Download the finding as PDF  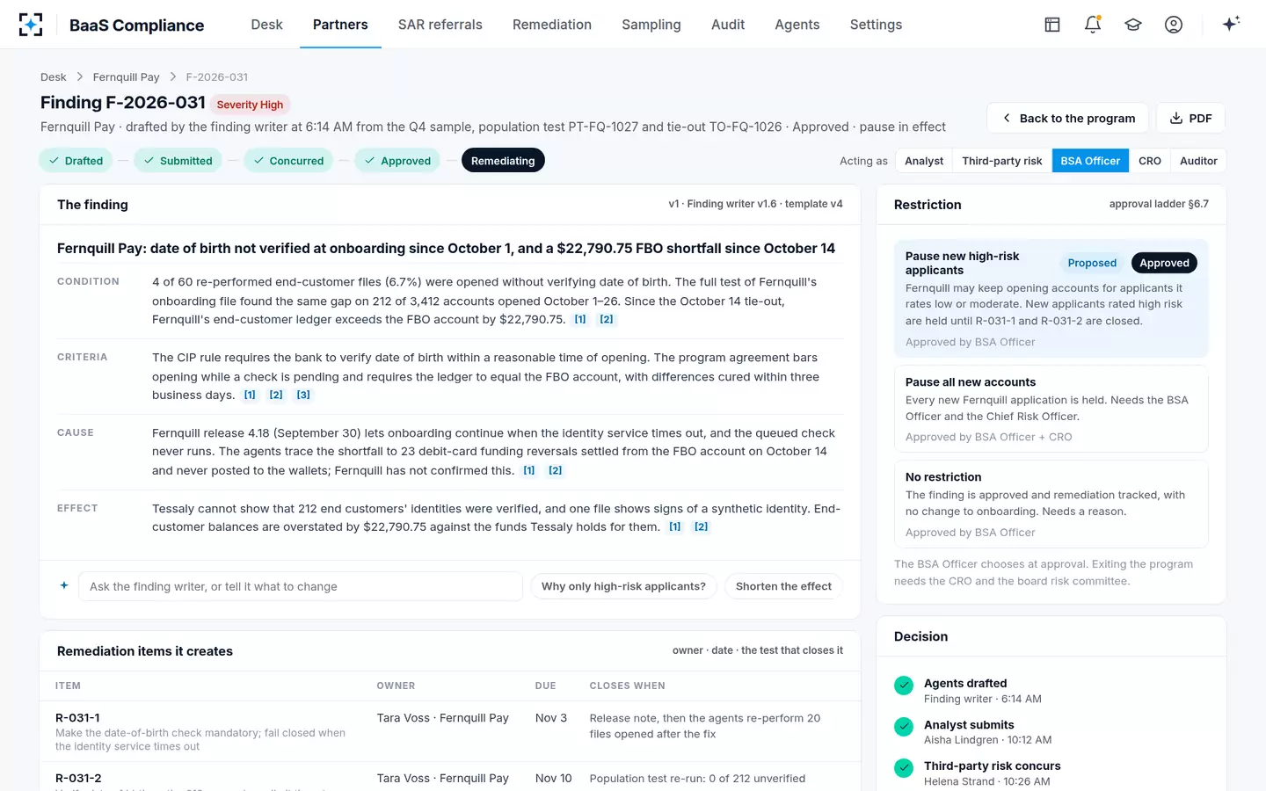(x=1190, y=118)
